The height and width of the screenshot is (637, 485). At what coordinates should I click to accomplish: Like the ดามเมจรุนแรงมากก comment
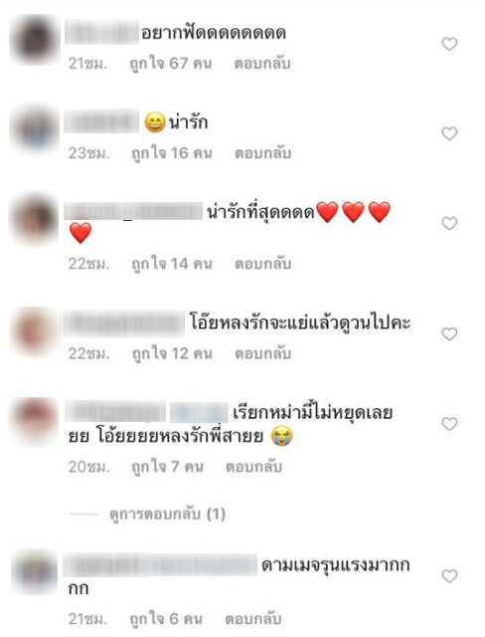click(x=449, y=576)
